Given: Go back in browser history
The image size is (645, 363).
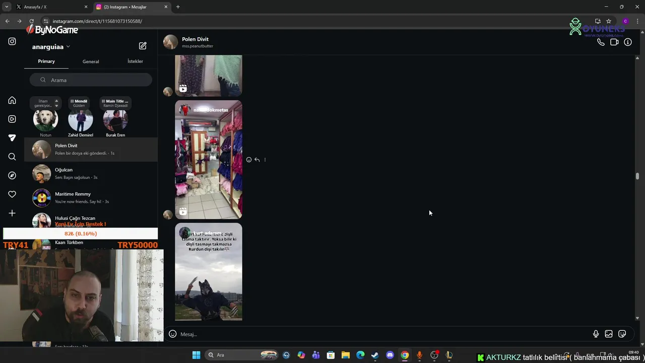Looking at the screenshot, I should point(7,21).
